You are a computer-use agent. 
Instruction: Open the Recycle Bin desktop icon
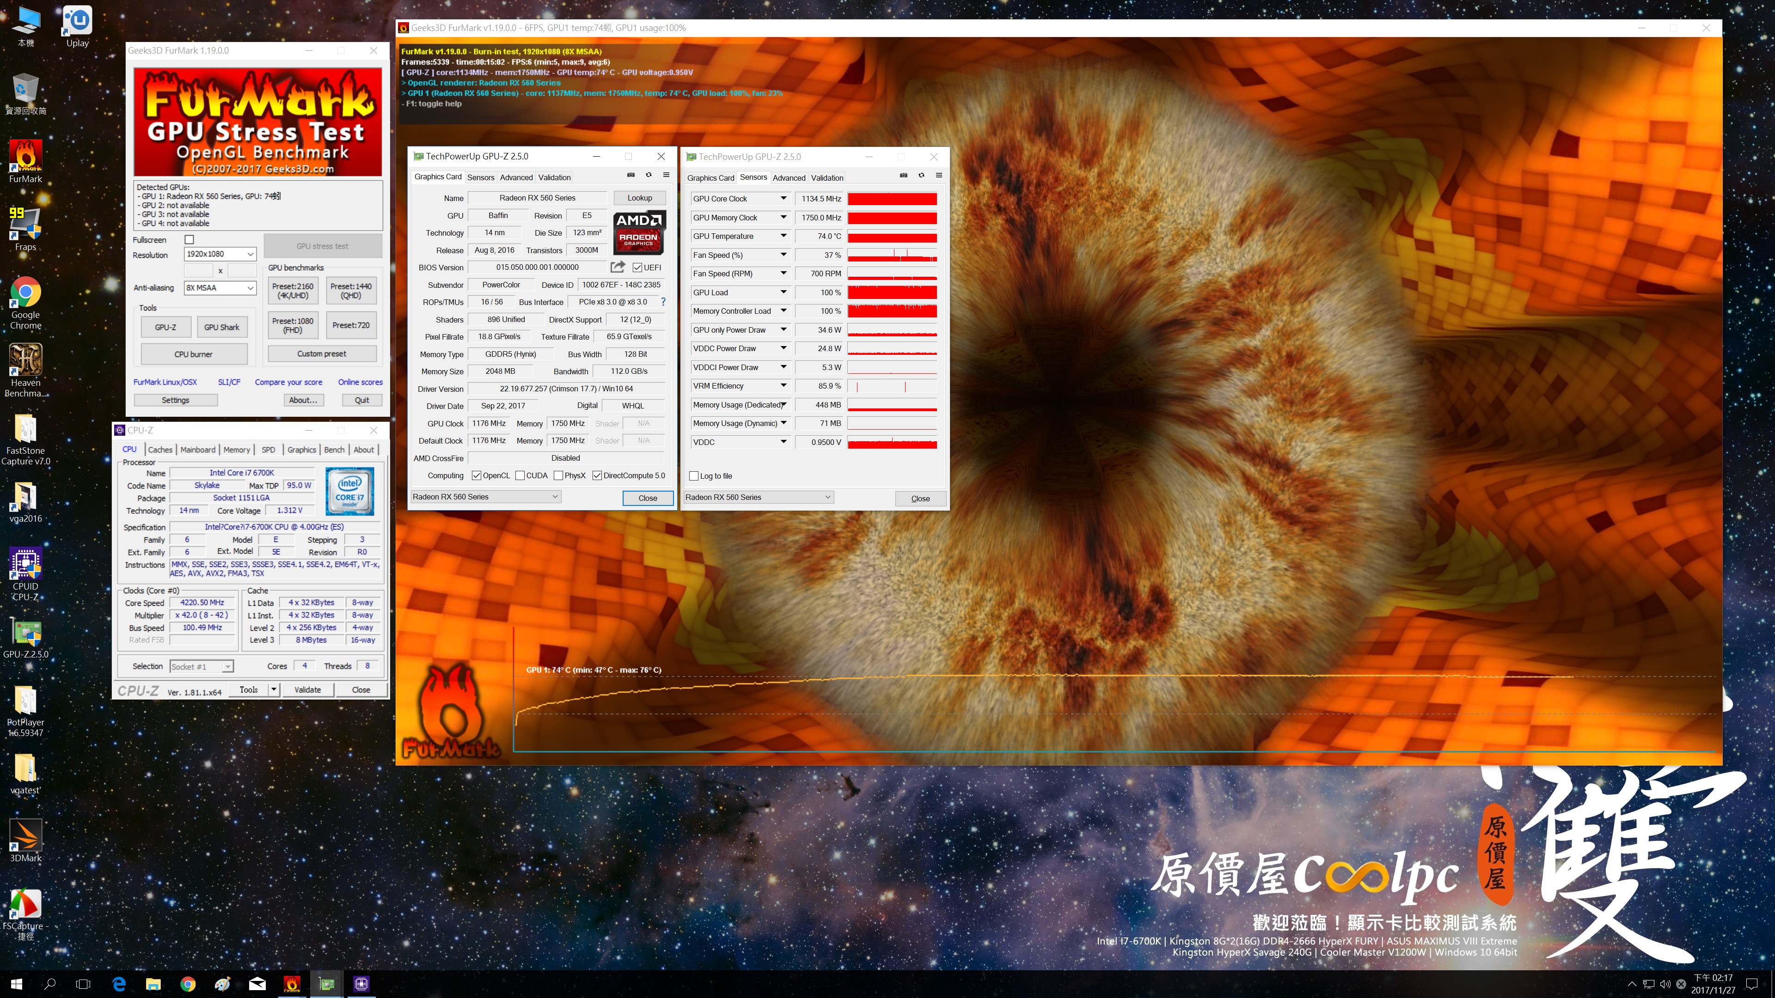click(25, 94)
